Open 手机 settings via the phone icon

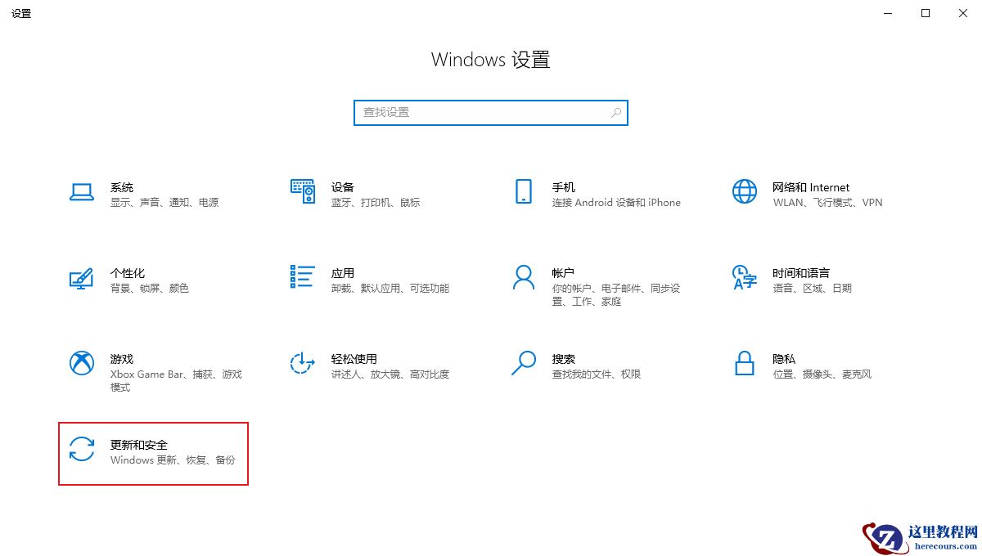point(523,193)
